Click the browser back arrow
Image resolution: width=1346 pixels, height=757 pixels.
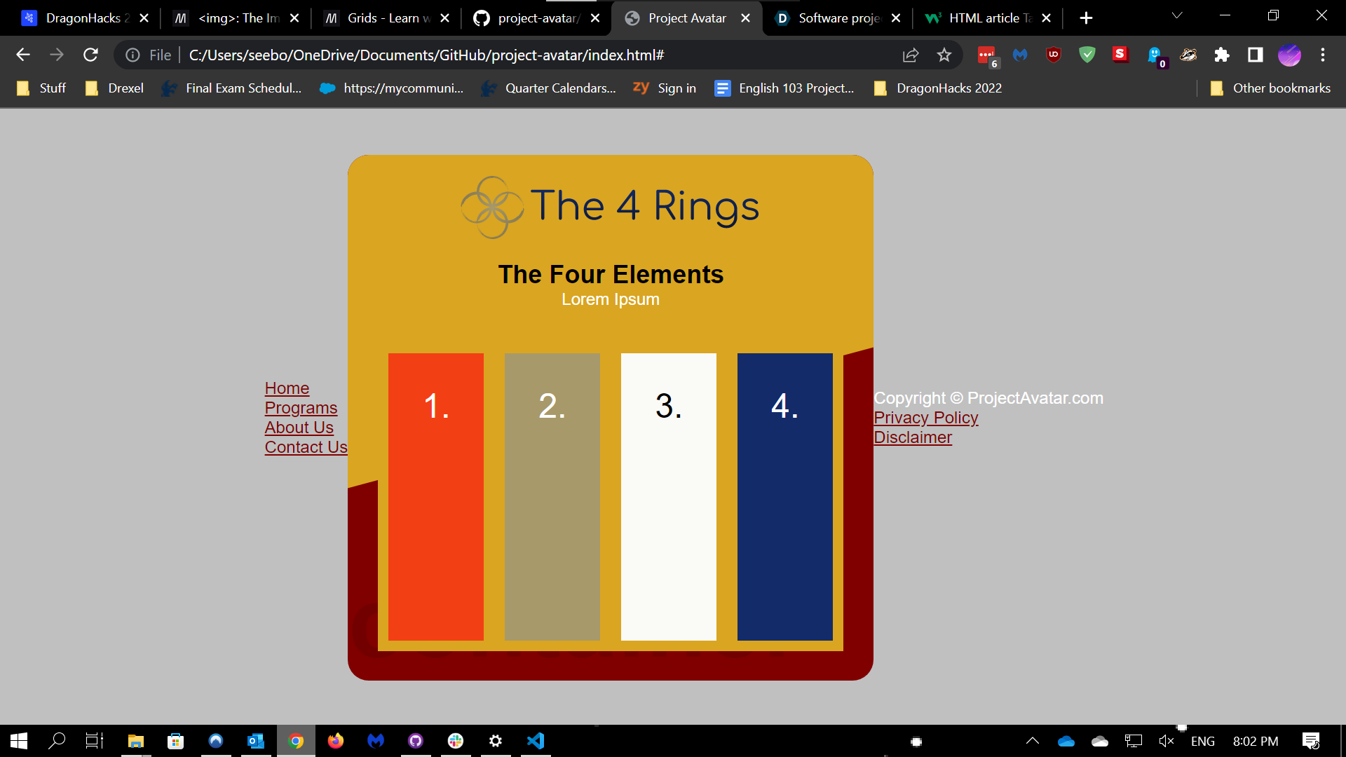click(x=23, y=55)
